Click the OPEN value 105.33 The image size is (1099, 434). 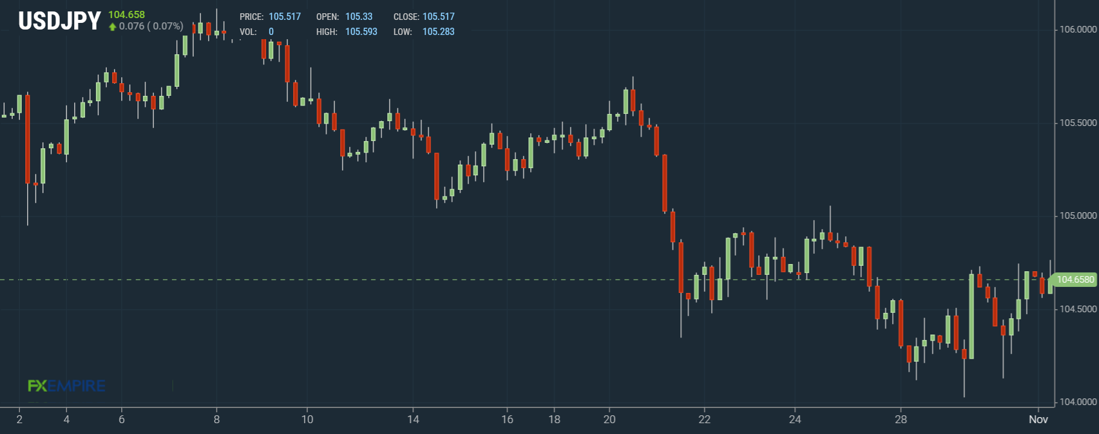click(x=359, y=17)
